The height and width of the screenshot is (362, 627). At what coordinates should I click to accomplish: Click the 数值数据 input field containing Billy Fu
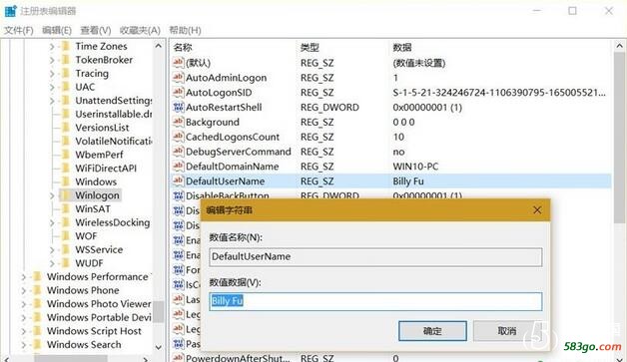coord(375,301)
